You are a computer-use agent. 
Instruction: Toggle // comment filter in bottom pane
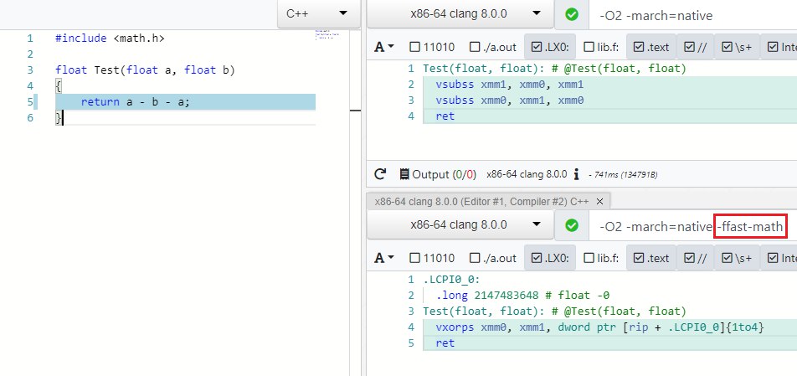[696, 258]
